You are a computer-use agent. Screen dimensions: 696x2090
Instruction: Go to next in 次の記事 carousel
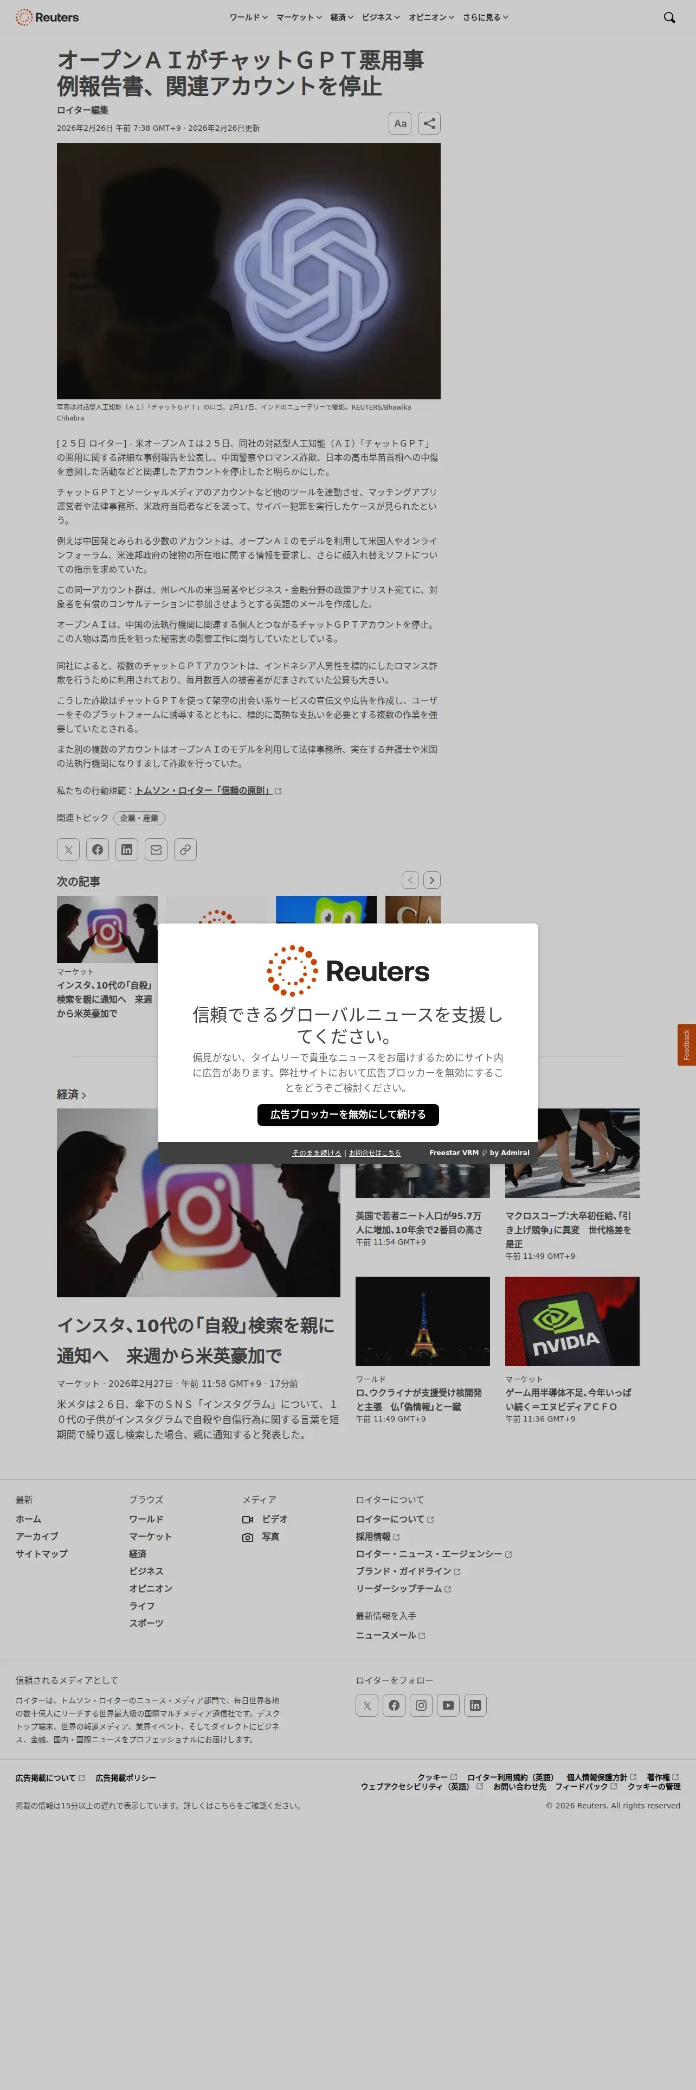coord(432,880)
